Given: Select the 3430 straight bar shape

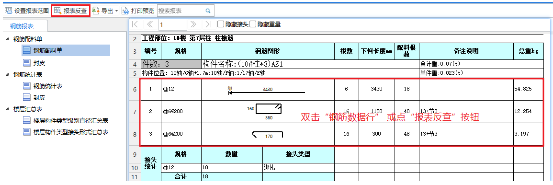Looking at the screenshot, I should (x=267, y=91).
